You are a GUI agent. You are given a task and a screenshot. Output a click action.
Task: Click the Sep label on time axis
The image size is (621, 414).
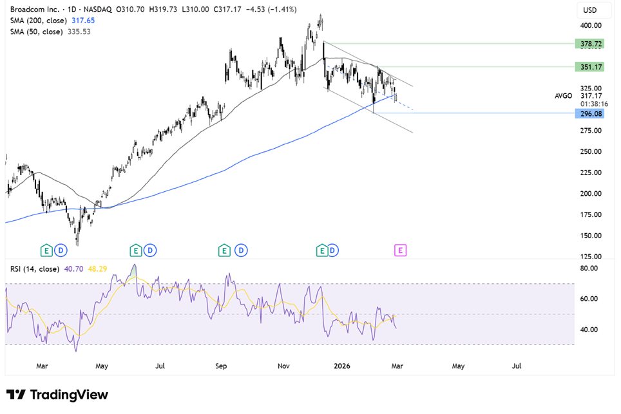[x=221, y=366]
